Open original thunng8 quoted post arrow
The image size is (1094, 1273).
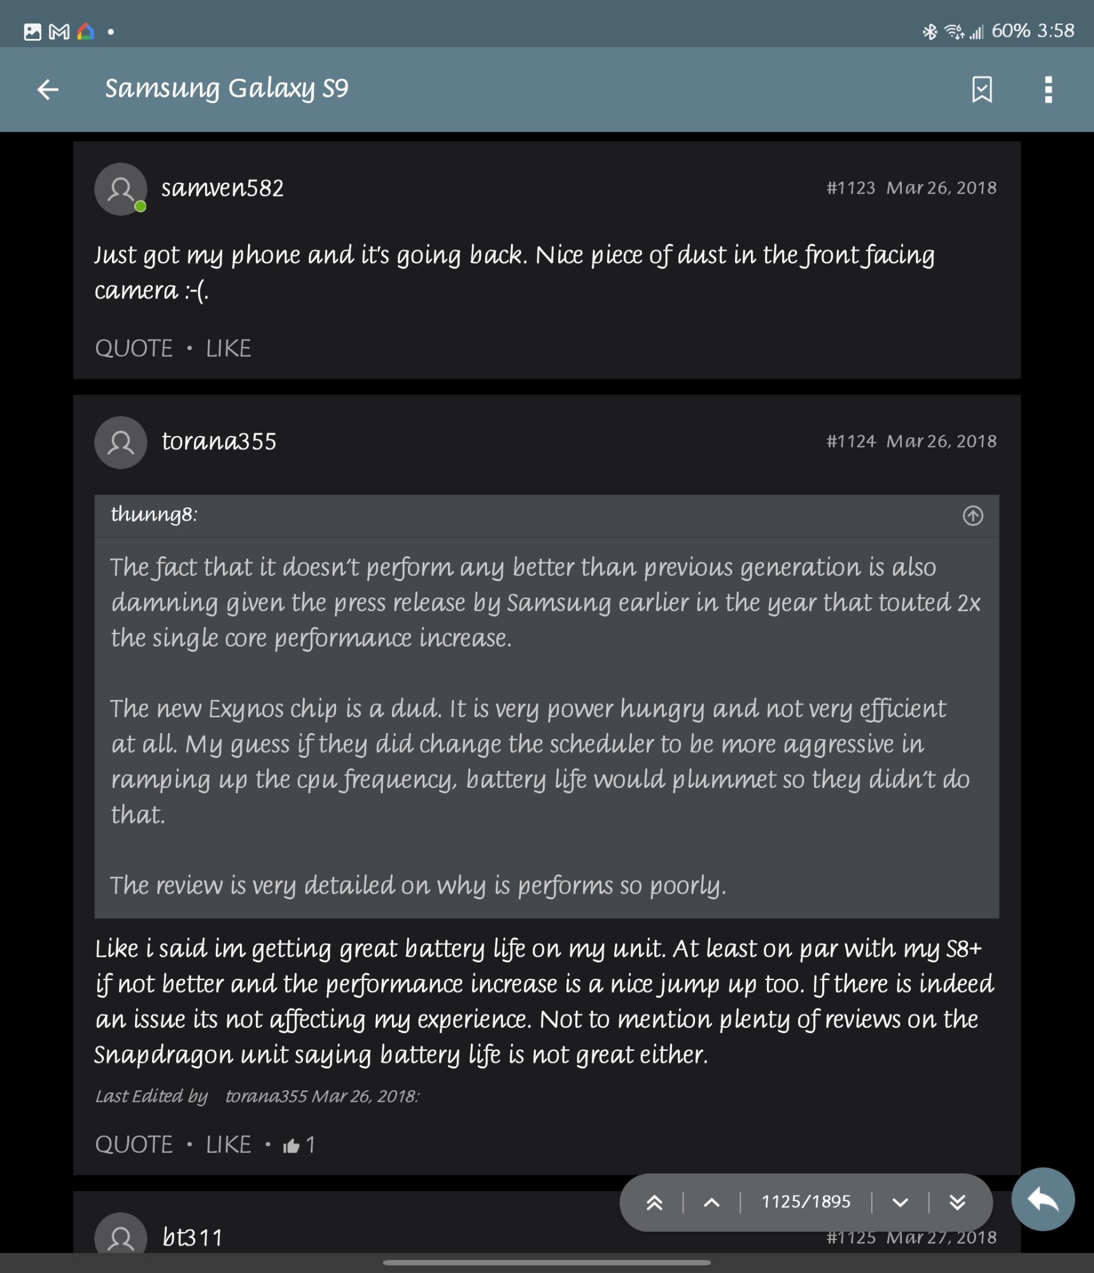pyautogui.click(x=972, y=516)
